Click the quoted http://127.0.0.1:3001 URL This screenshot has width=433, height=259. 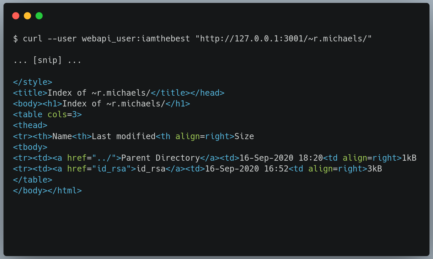pyautogui.click(x=283, y=38)
